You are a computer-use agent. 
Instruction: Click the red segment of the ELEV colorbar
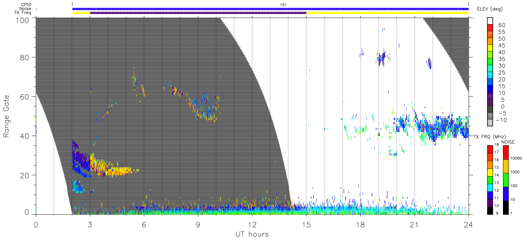tap(490, 28)
